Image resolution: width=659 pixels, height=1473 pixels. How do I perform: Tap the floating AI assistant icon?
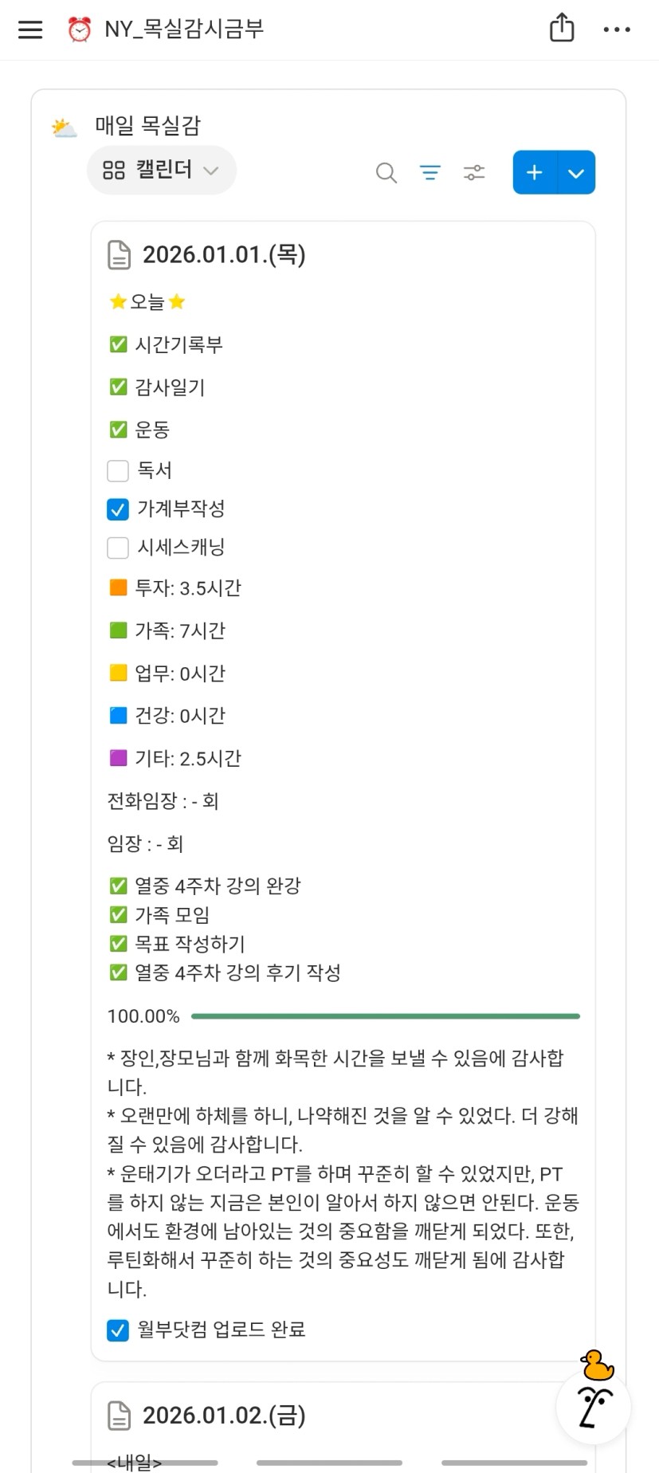point(594,1408)
